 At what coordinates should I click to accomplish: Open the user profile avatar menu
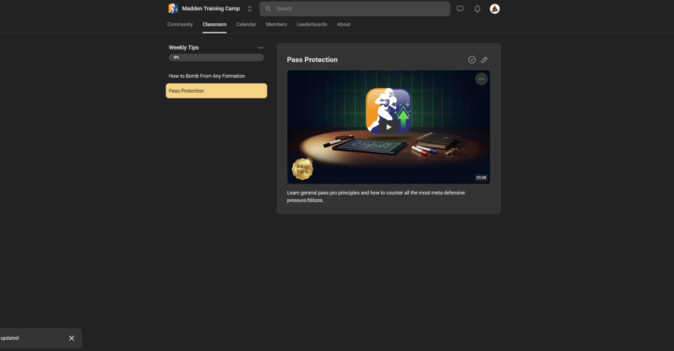[495, 8]
